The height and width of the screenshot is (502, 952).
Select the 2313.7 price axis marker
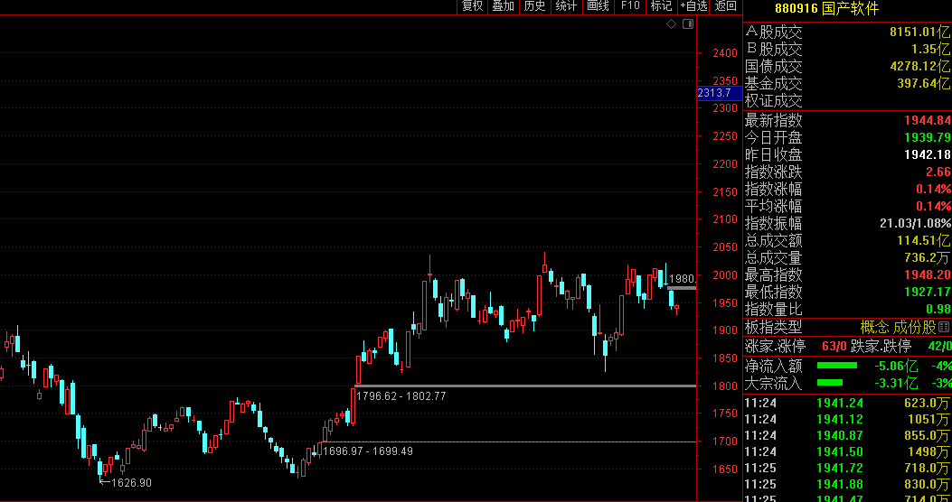(x=720, y=93)
